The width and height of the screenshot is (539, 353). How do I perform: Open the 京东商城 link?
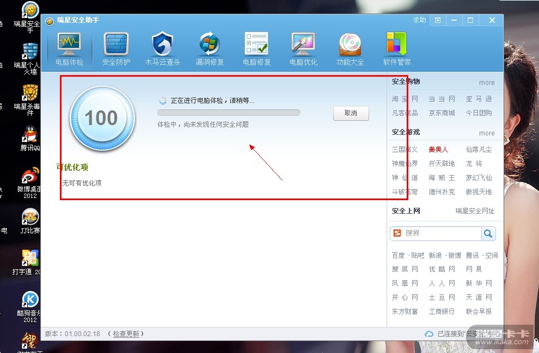coord(442,113)
